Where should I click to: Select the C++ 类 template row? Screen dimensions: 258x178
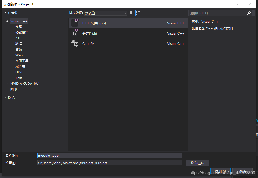[x=128, y=43]
